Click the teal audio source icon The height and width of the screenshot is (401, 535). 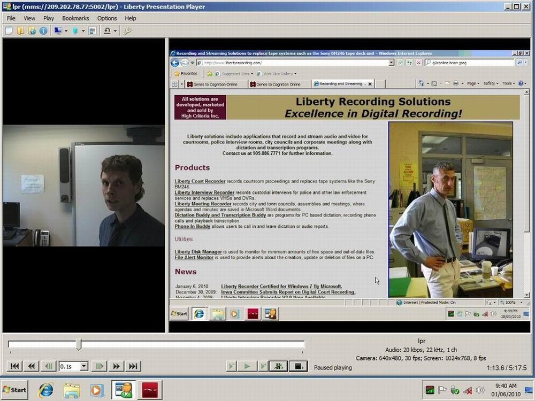[x=75, y=30]
